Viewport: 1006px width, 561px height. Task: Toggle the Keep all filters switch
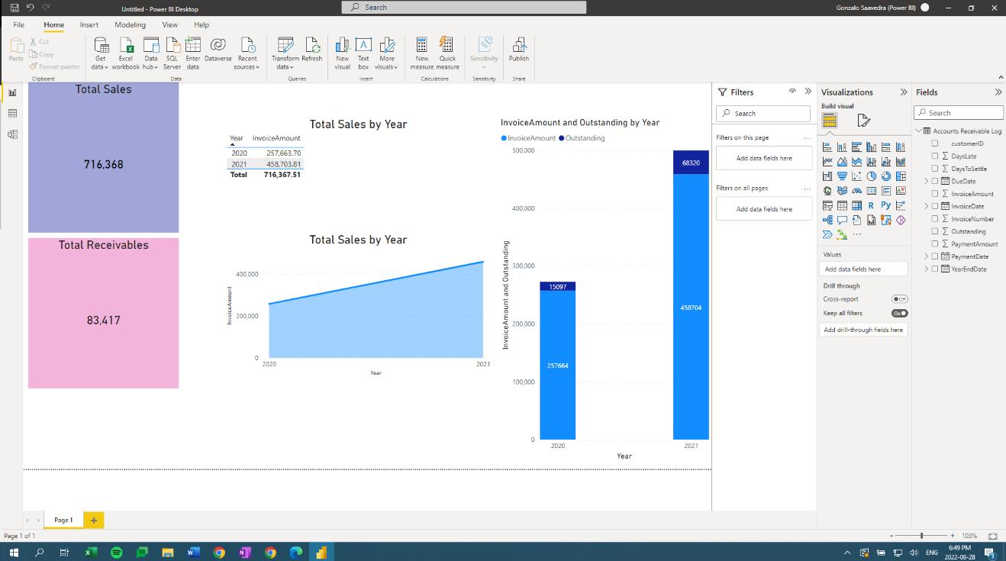[x=899, y=313]
